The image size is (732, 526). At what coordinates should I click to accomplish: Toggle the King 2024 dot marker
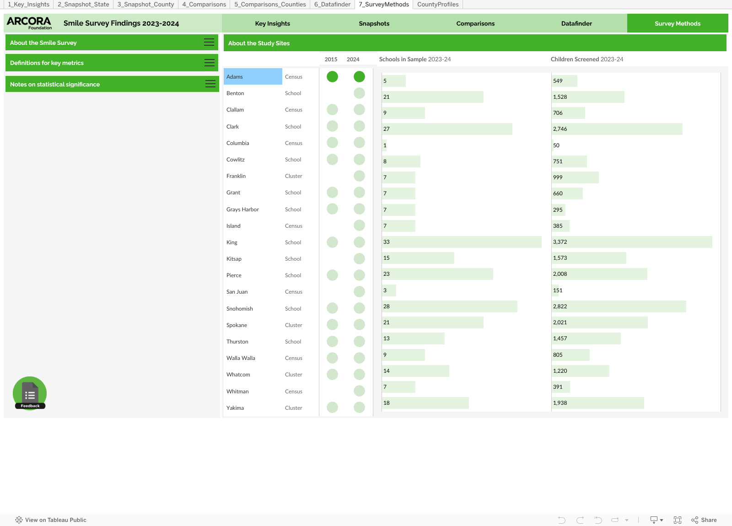click(359, 242)
